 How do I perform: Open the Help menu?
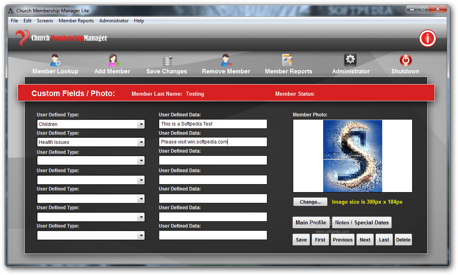[139, 21]
